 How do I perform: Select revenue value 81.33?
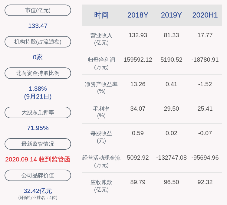[171, 35]
